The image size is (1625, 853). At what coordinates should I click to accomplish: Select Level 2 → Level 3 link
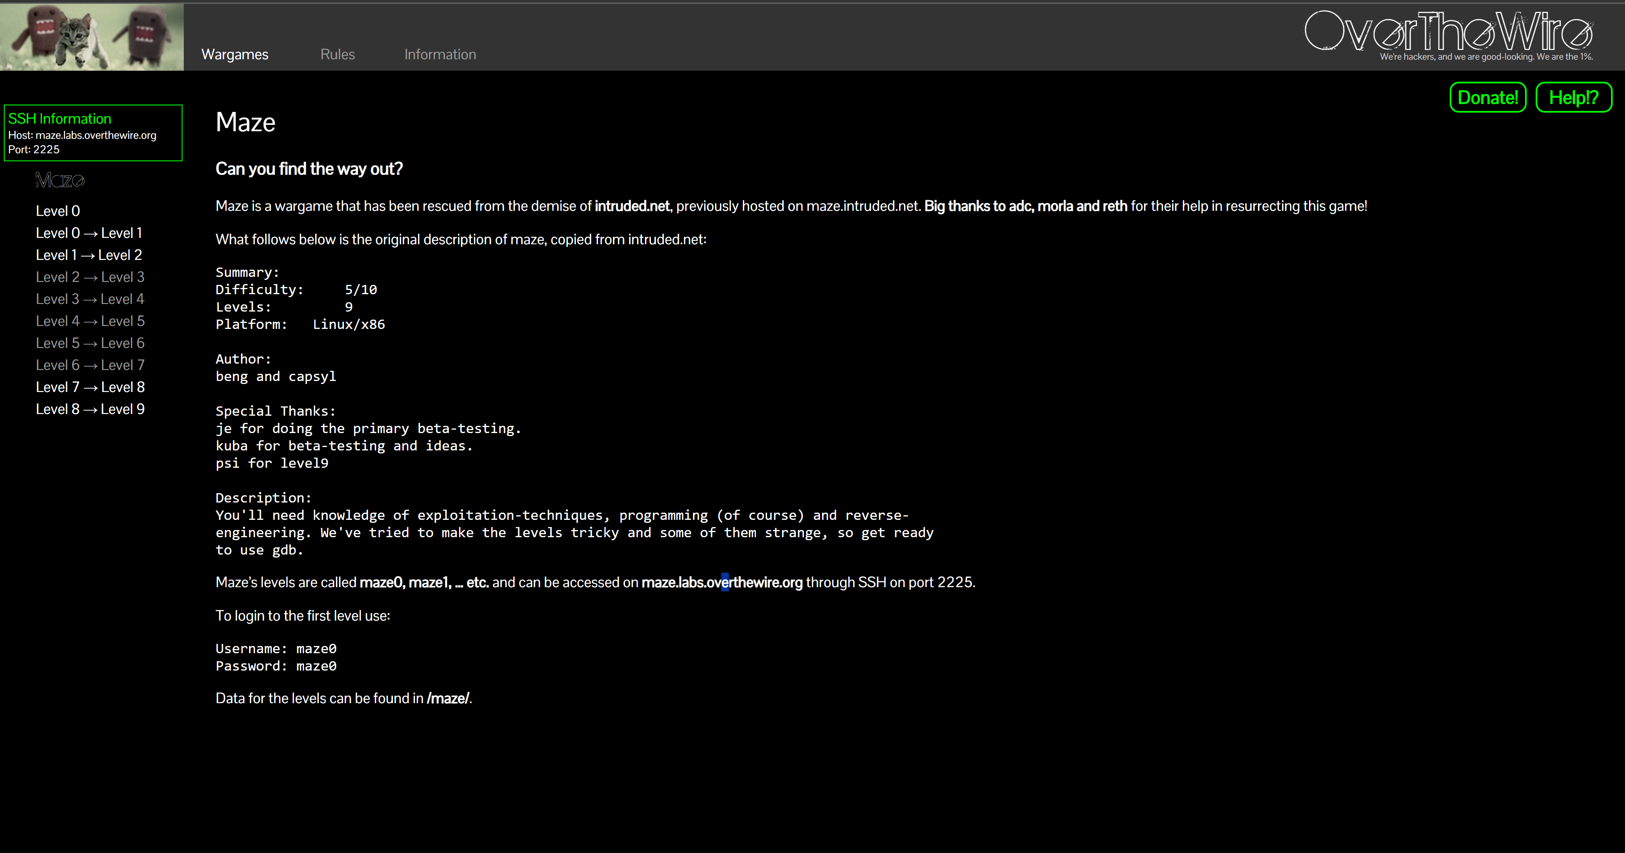90,277
